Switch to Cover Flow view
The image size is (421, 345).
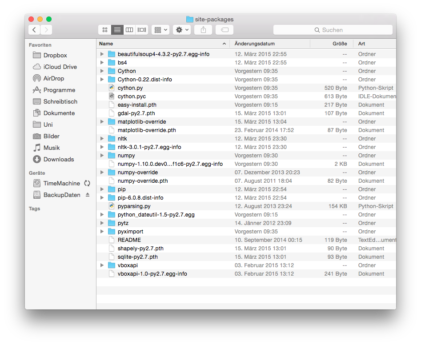tap(142, 30)
